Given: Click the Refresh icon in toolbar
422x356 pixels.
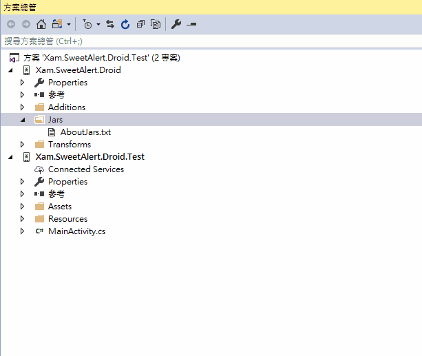Looking at the screenshot, I should click(125, 24).
